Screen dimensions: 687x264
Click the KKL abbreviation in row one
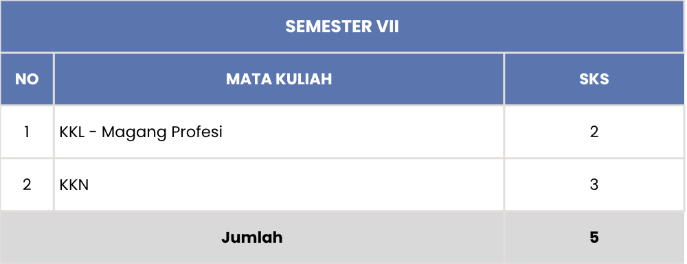click(72, 132)
